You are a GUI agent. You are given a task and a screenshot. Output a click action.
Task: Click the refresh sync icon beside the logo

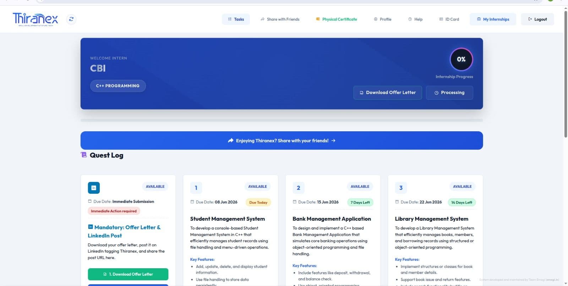(71, 19)
